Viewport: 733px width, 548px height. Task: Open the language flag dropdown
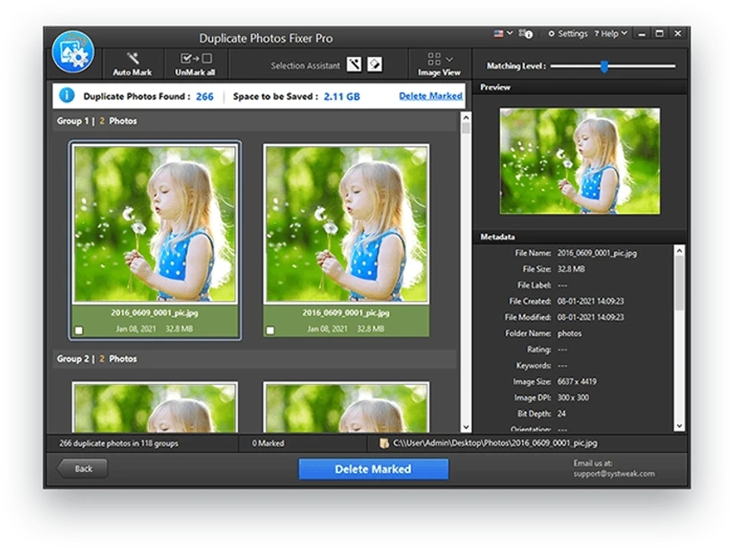point(503,34)
